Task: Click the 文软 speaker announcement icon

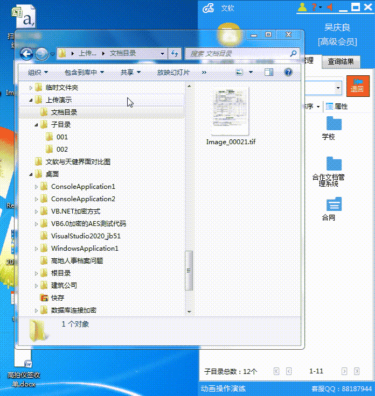Action: point(330,7)
